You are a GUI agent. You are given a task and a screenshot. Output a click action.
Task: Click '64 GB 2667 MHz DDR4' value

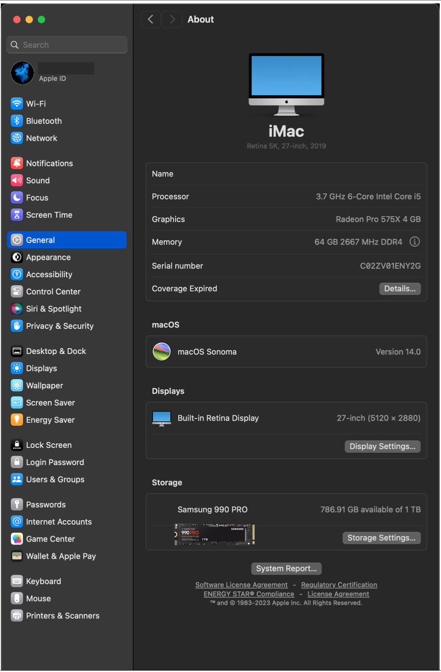pyautogui.click(x=358, y=242)
